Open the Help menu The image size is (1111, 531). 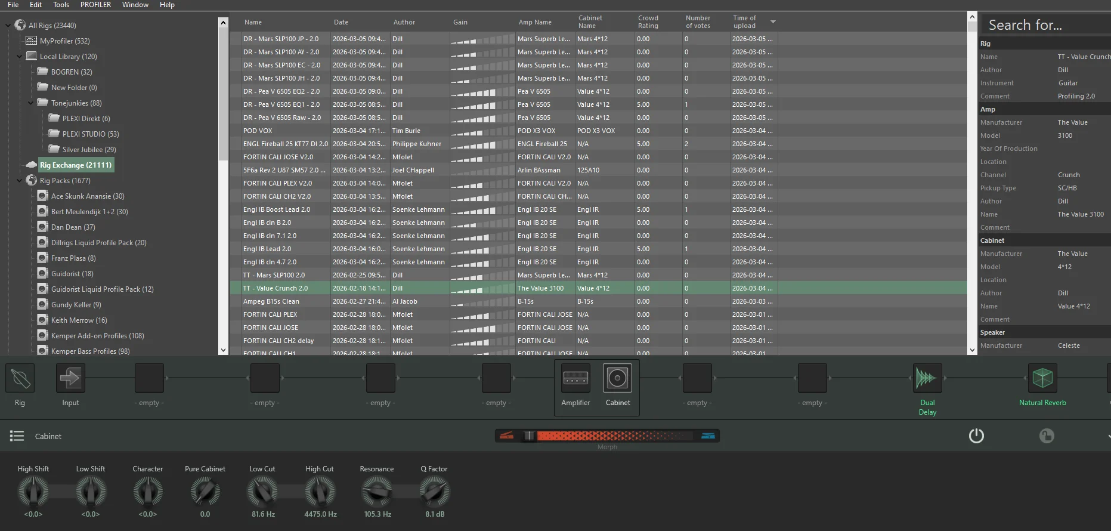[x=167, y=5]
